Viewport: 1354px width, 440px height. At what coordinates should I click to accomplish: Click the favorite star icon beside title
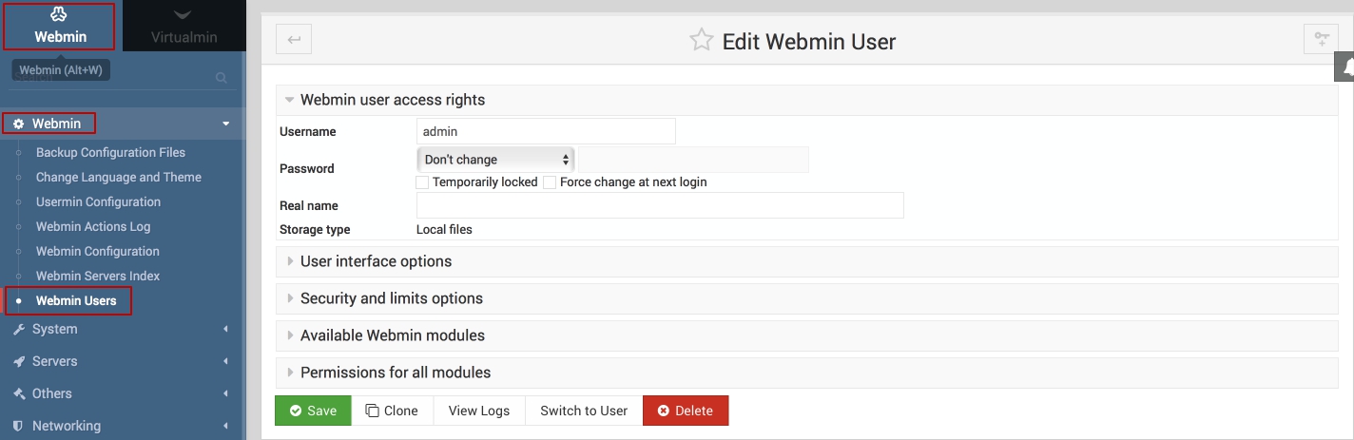pyautogui.click(x=701, y=40)
